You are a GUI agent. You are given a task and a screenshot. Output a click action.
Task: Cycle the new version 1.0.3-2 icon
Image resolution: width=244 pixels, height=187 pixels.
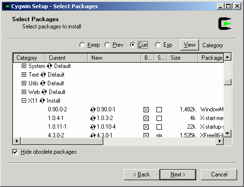point(93,118)
